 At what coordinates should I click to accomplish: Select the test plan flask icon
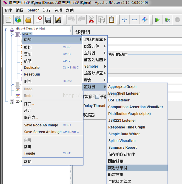click(x=12, y=29)
